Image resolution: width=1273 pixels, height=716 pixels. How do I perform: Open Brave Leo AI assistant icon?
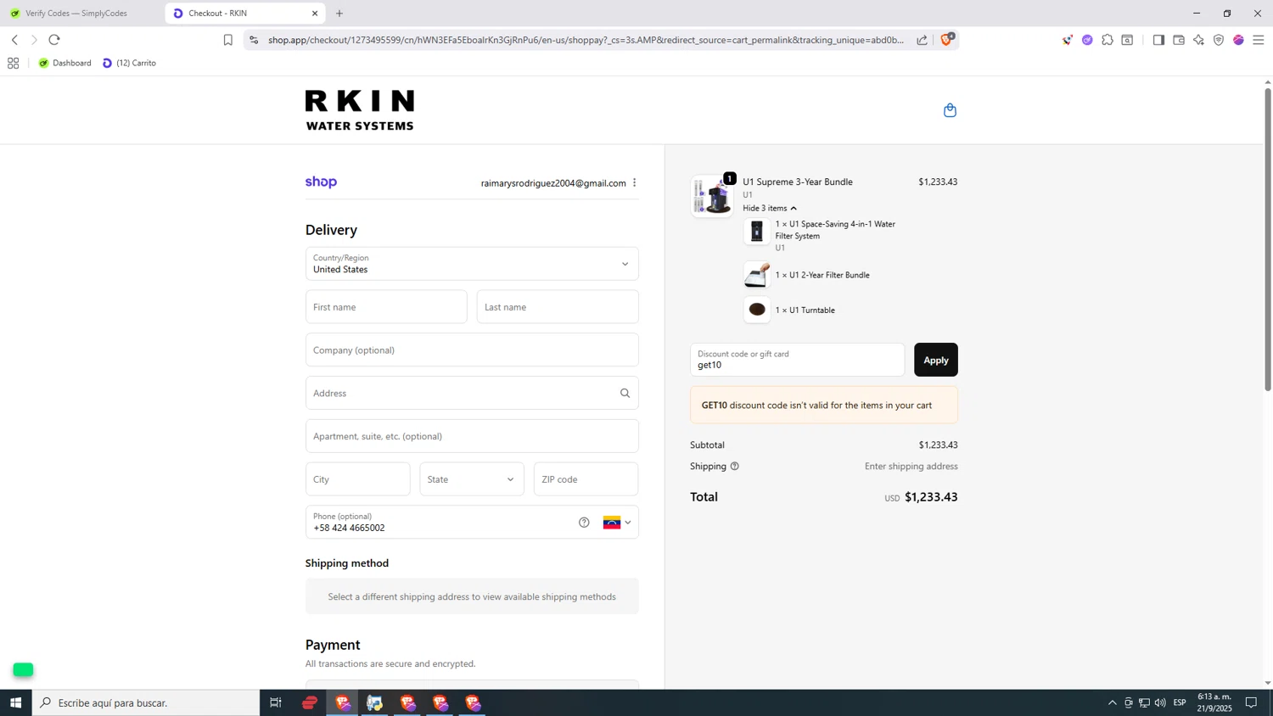click(x=1198, y=40)
